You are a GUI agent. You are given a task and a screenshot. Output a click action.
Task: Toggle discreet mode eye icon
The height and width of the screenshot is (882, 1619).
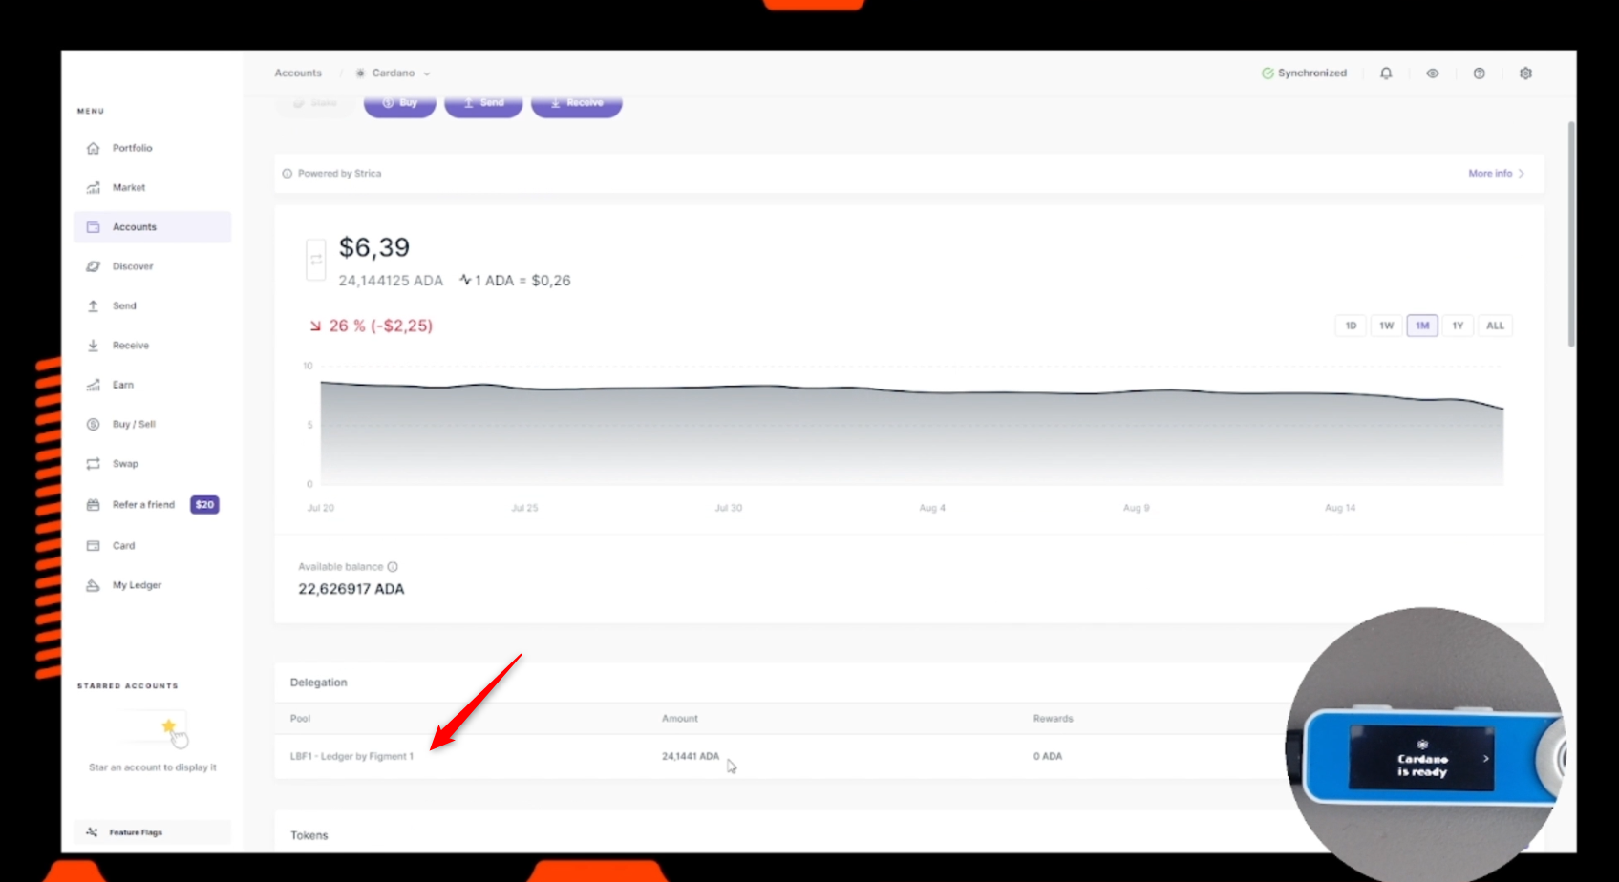[1432, 73]
